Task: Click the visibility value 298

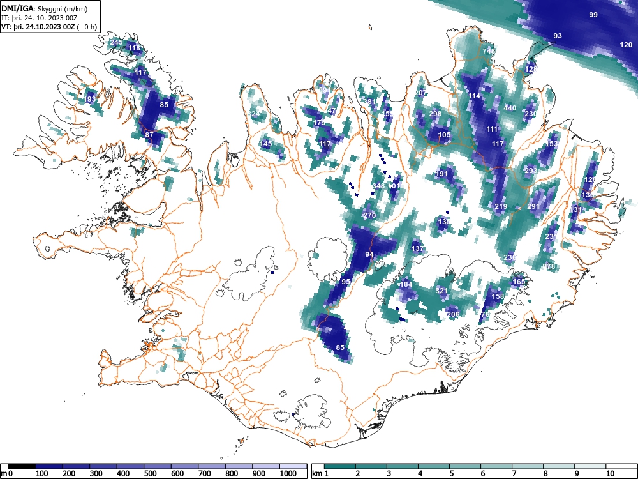Action: pos(435,114)
